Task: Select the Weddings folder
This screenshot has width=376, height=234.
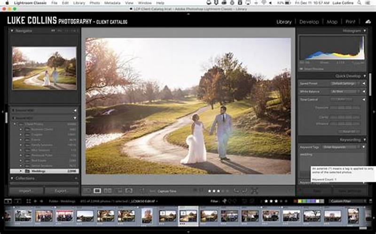Action: click(x=44, y=171)
